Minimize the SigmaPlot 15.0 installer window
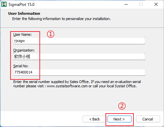The width and height of the screenshot is (164, 127). (x=126, y=5)
